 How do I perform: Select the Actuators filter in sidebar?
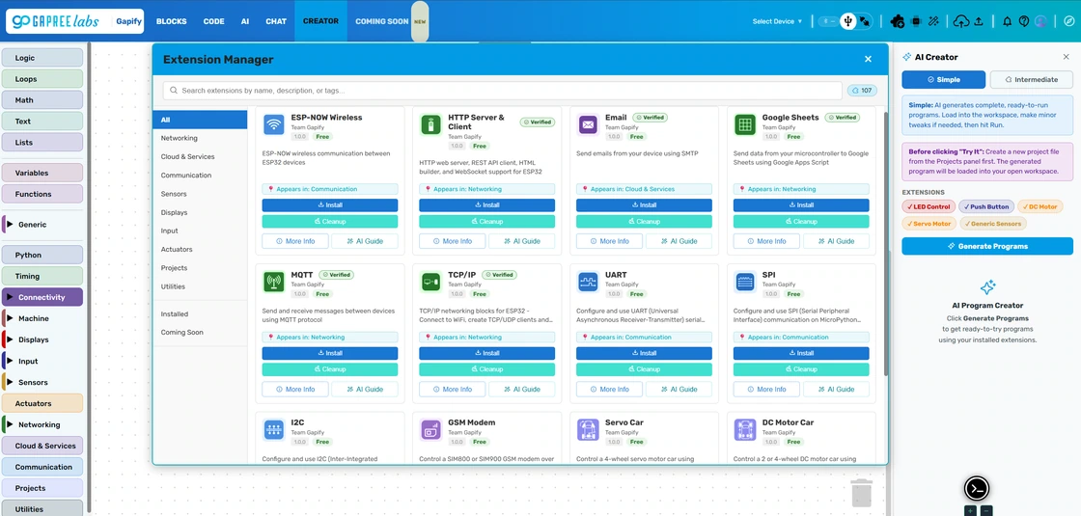point(200,250)
